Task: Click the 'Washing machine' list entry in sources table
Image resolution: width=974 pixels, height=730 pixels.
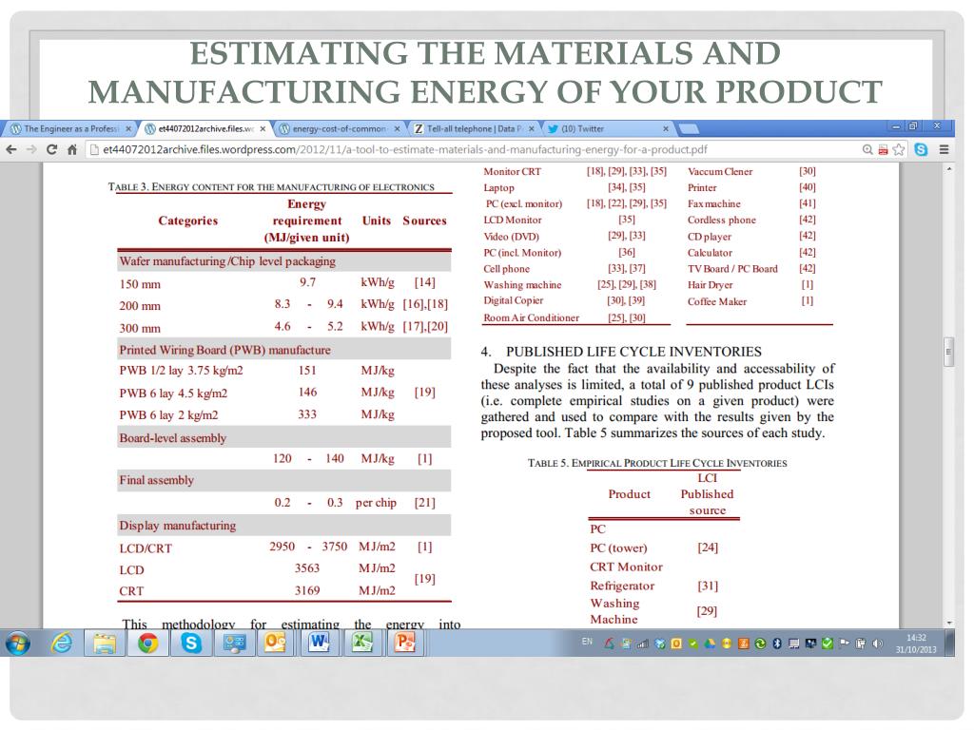Action: coord(522,285)
